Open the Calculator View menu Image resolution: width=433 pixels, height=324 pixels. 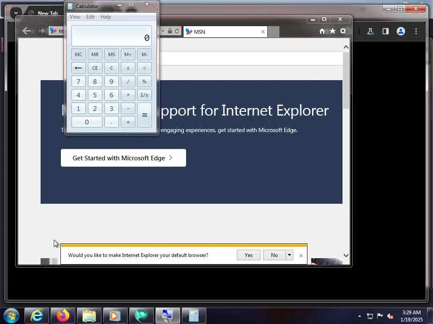(75, 17)
